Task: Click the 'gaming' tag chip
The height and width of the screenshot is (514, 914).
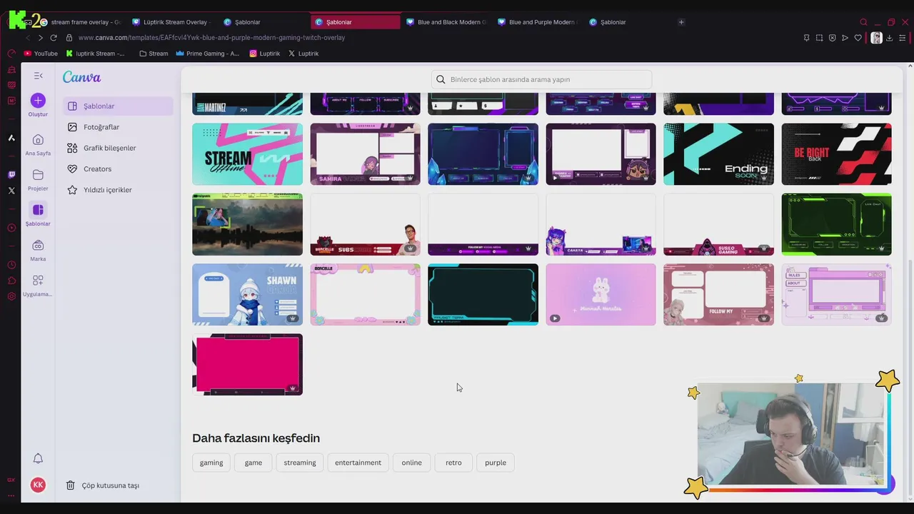Action: tap(211, 463)
